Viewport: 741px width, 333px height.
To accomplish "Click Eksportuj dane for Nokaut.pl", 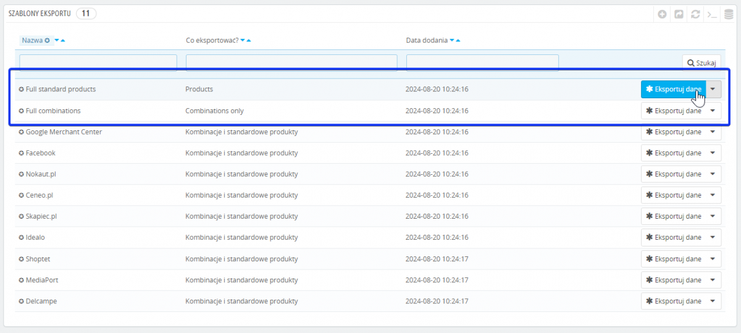I will pyautogui.click(x=673, y=174).
